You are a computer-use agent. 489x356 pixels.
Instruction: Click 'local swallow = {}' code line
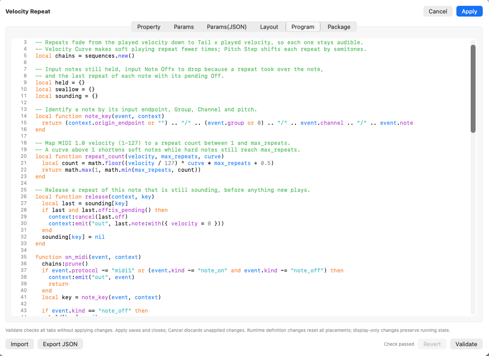(65, 89)
